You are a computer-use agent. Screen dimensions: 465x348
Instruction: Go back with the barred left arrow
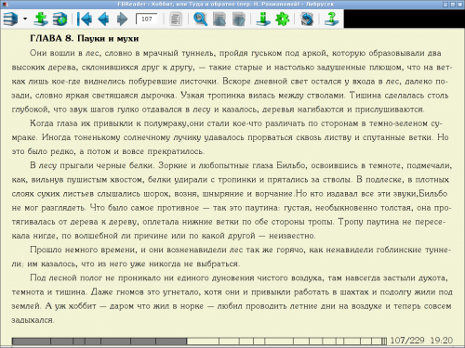[x=85, y=19]
